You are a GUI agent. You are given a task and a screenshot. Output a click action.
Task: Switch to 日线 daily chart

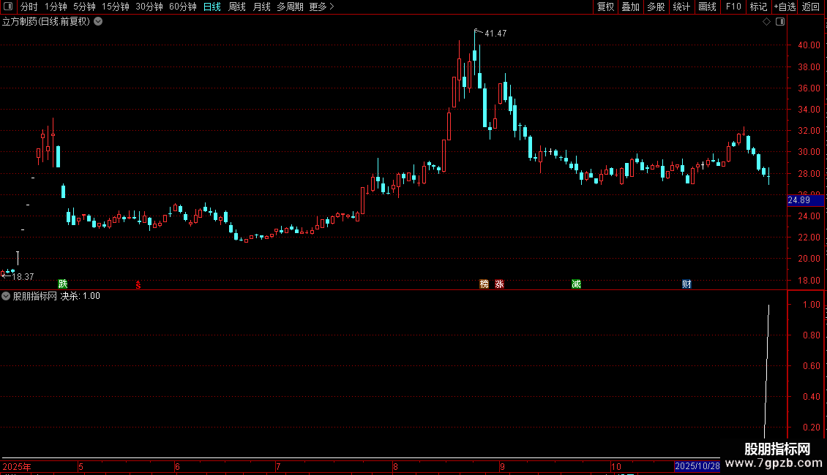pos(212,7)
